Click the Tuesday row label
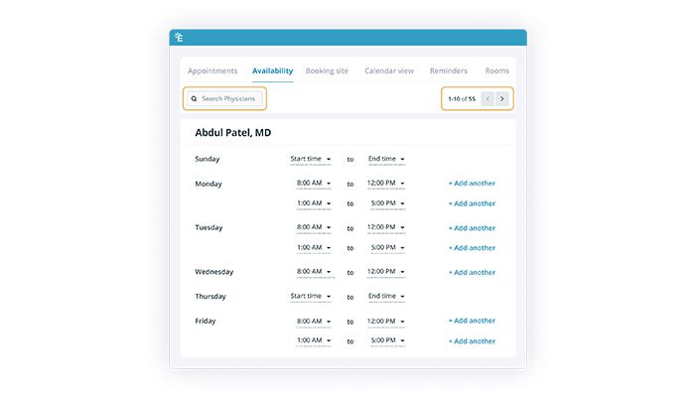Image resolution: width=695 pixels, height=397 pixels. pyautogui.click(x=208, y=227)
